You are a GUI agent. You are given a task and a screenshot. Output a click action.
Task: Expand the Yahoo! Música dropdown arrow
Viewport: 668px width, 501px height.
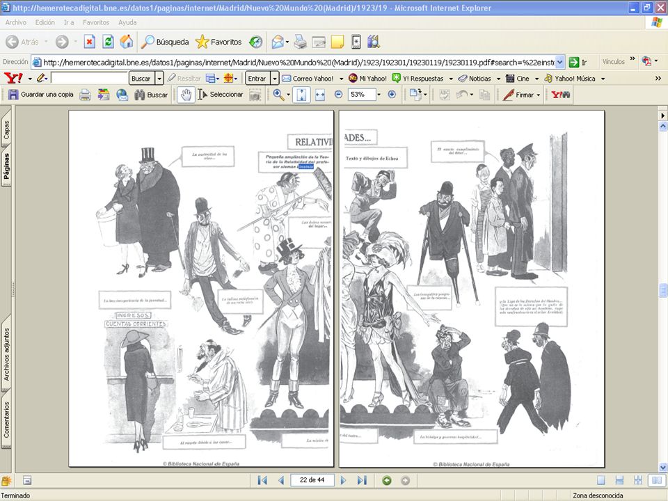click(x=603, y=79)
